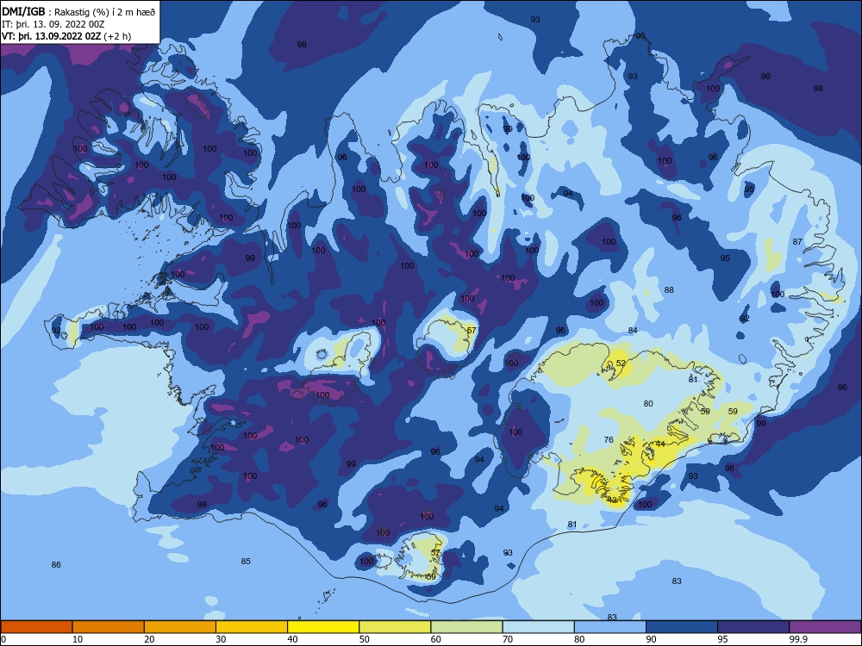
Task: Click the 'Rakastig (%) í 2 m hæð' label
Action: 104,12
